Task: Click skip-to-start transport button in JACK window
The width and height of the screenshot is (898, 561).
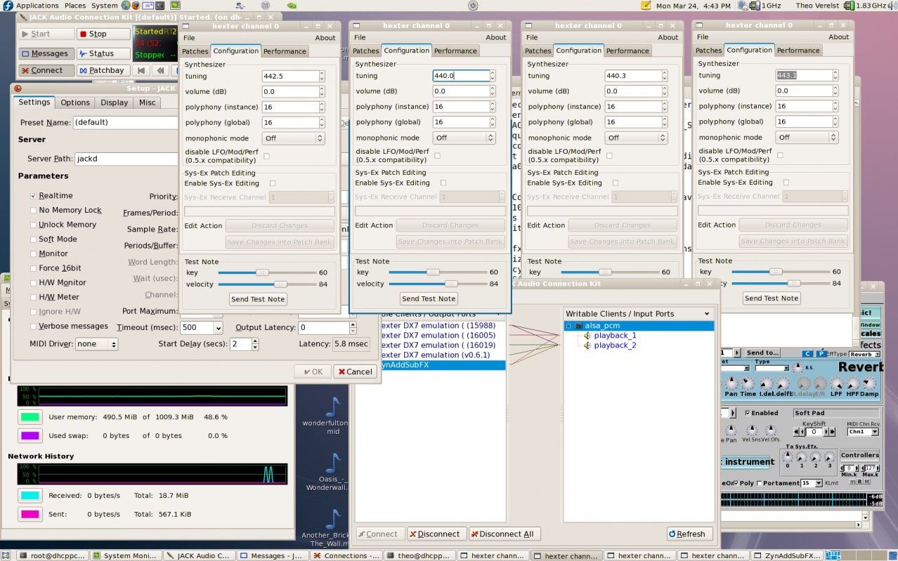Action: click(141, 70)
